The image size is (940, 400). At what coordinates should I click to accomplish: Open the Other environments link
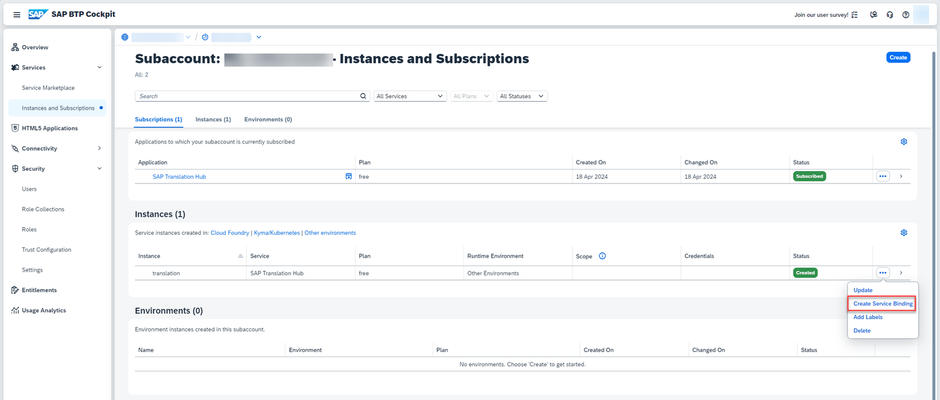[x=330, y=233]
